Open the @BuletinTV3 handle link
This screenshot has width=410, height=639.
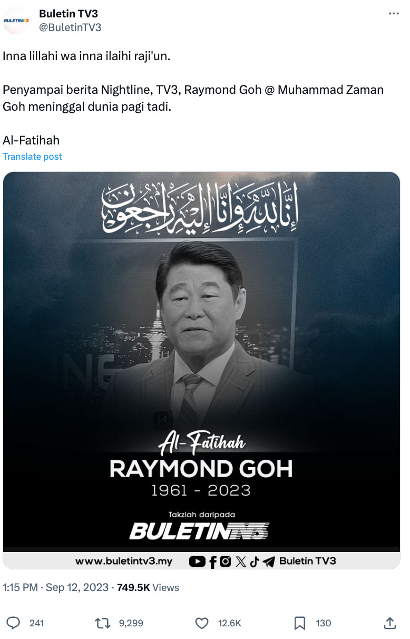click(x=70, y=27)
